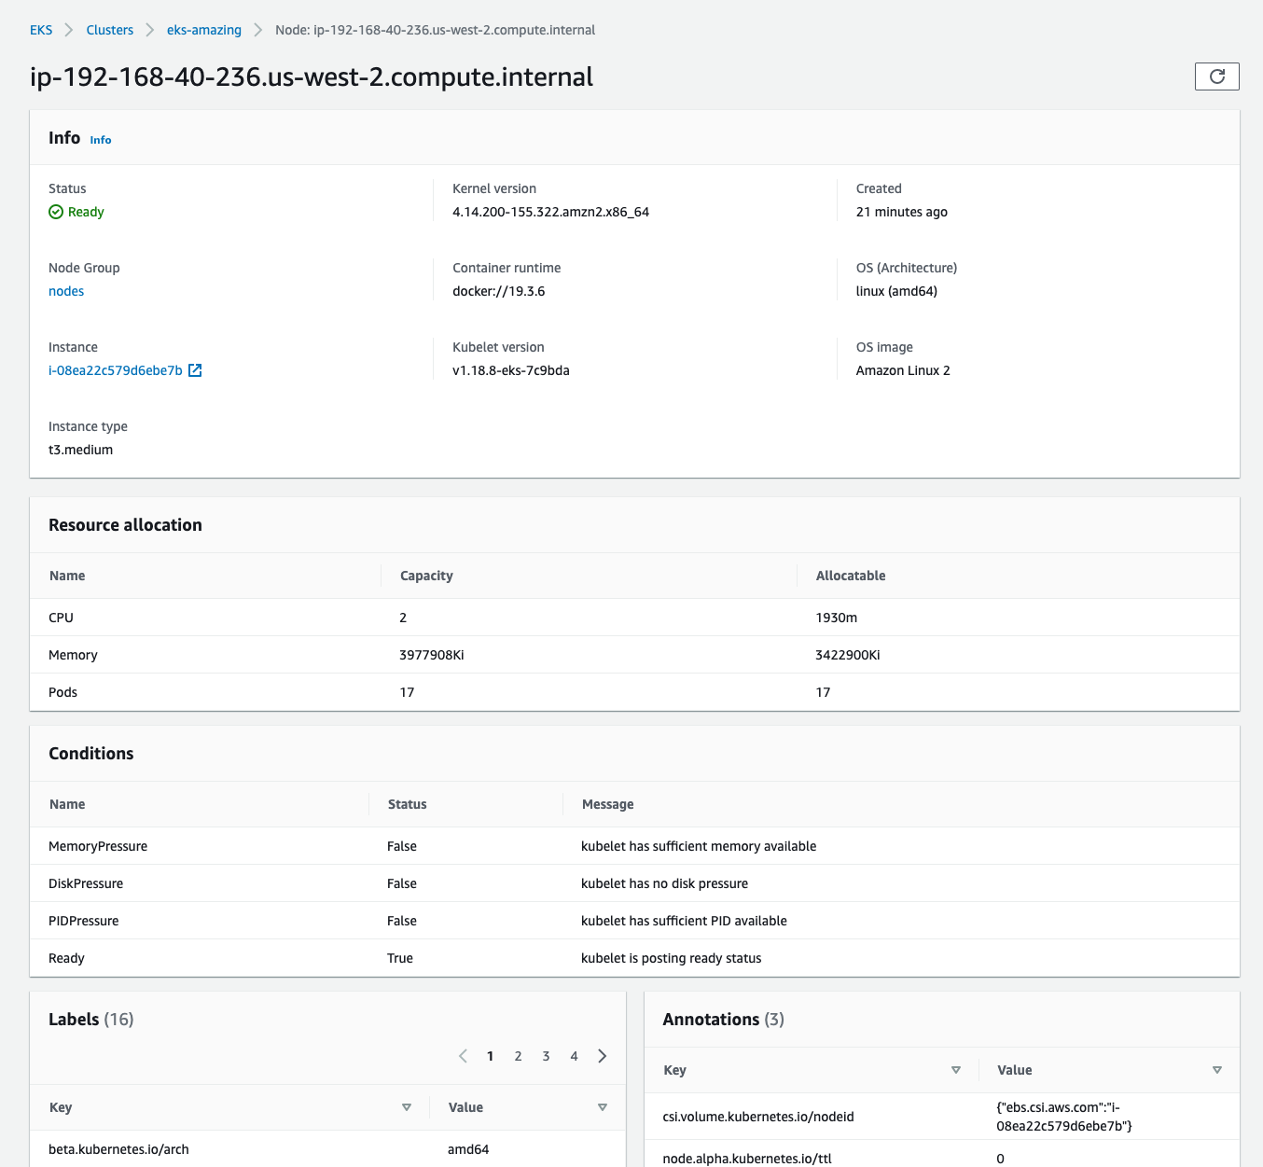Open the Info help link

tap(101, 140)
